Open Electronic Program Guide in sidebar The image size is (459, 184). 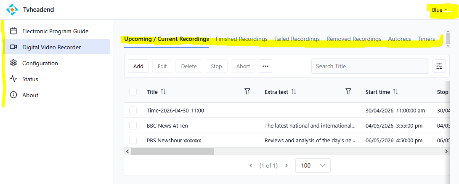pos(55,31)
